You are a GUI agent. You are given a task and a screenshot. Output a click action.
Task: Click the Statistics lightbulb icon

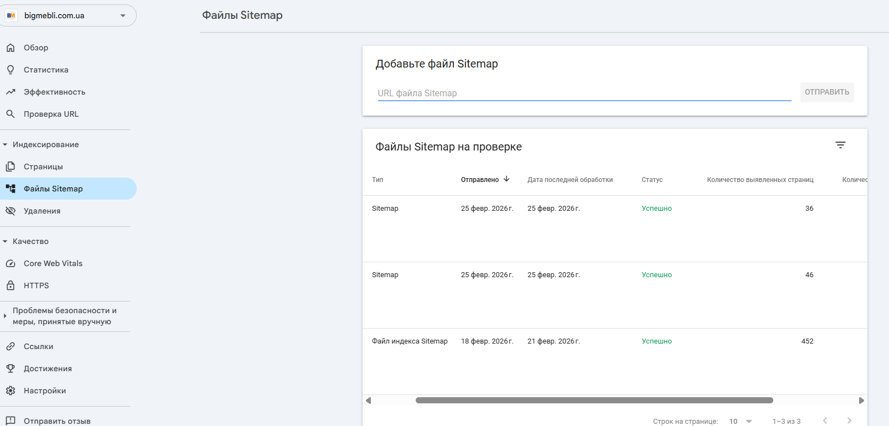click(11, 70)
